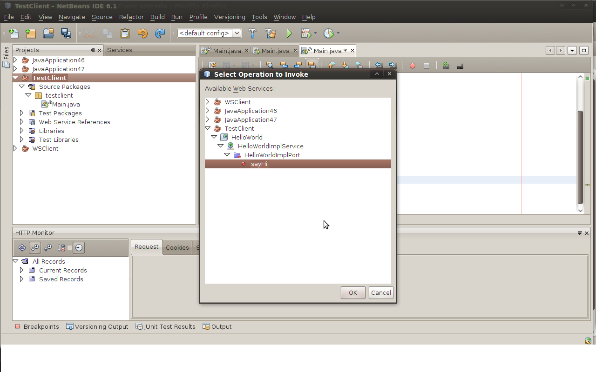Maximize editor window button at tab bar

583,51
